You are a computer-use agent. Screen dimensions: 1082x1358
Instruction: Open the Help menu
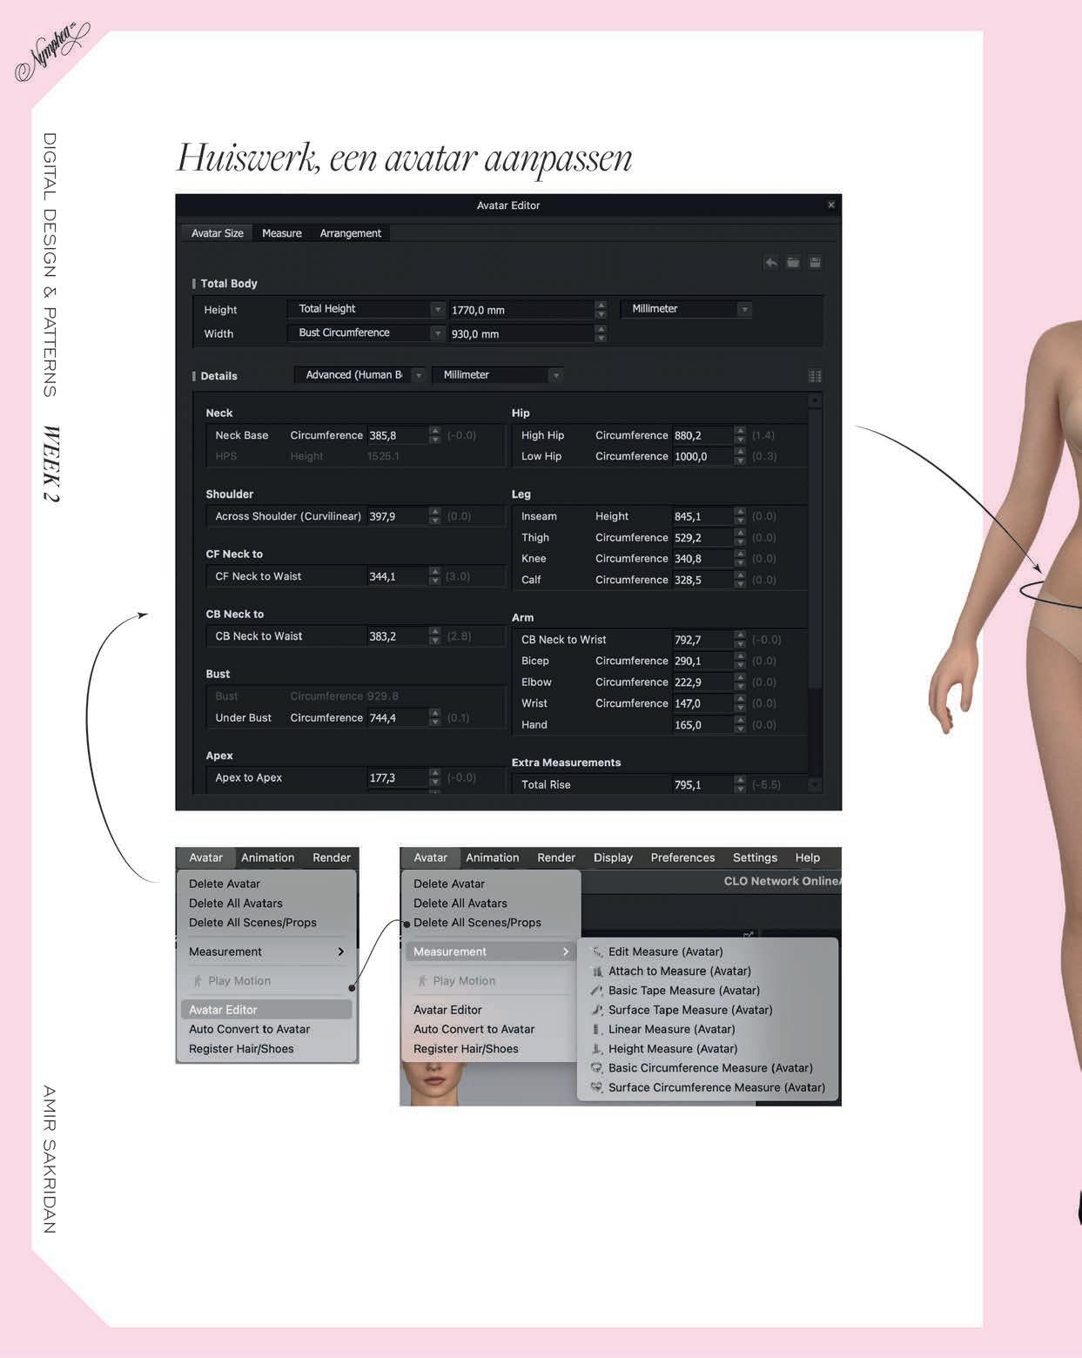pyautogui.click(x=807, y=857)
